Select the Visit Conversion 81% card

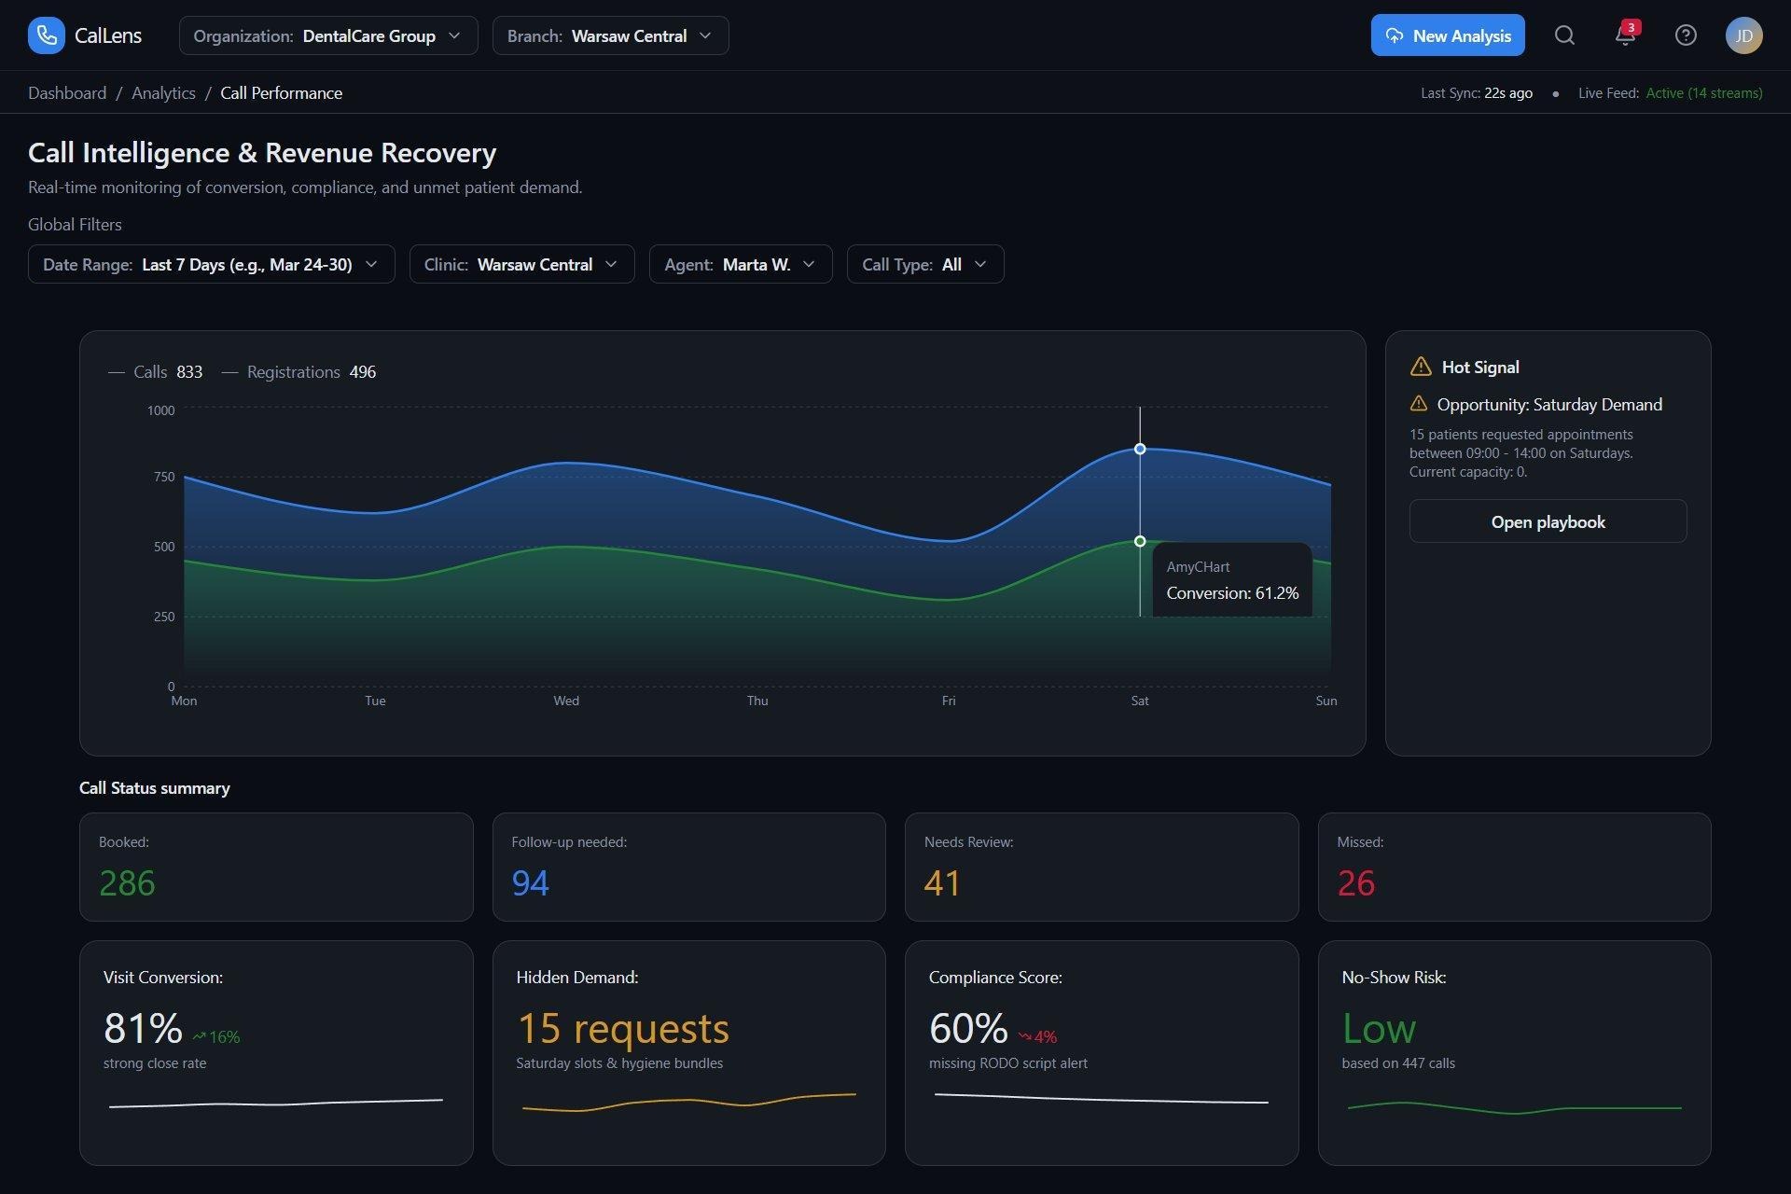276,1052
